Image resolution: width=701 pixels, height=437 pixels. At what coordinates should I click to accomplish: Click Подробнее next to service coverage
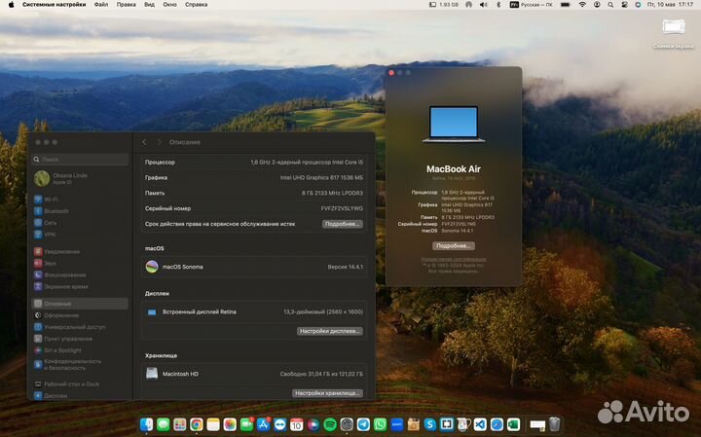343,224
